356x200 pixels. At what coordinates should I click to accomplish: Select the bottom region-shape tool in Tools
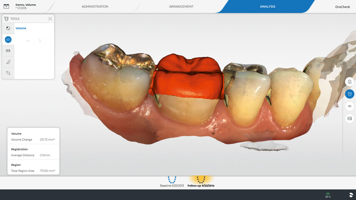click(8, 73)
